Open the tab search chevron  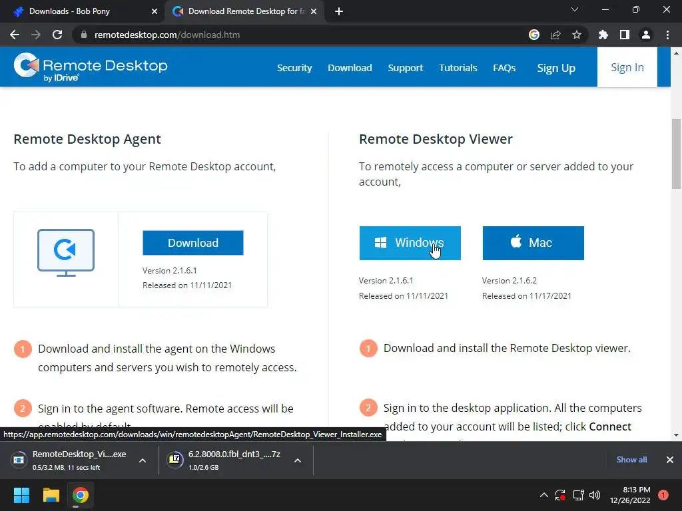[x=575, y=9]
